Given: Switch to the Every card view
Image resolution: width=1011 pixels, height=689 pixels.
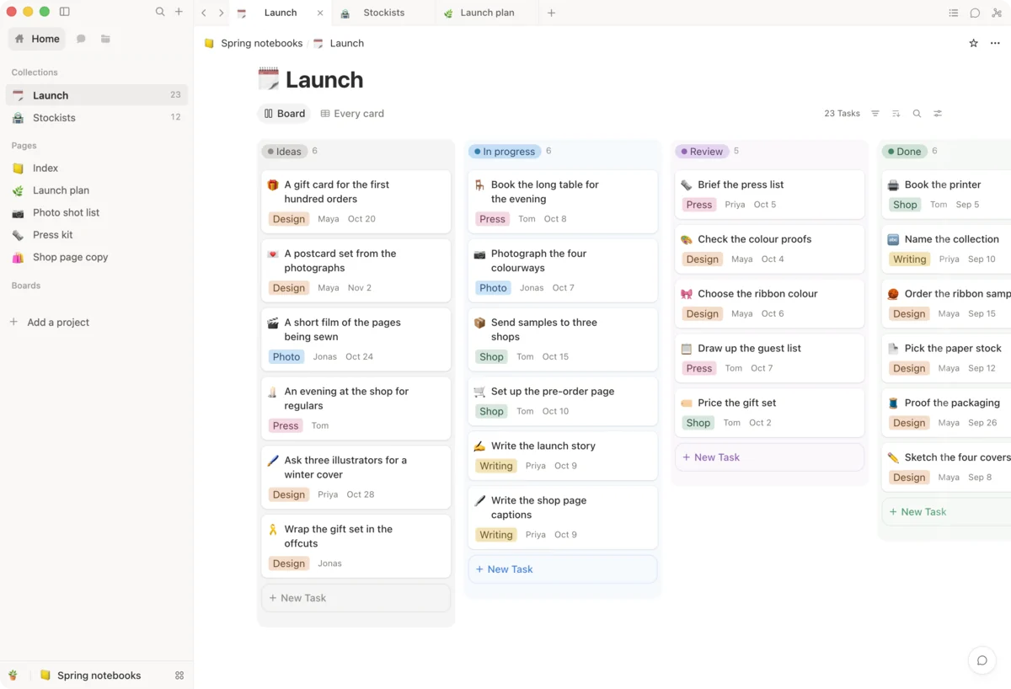Looking at the screenshot, I should (352, 114).
